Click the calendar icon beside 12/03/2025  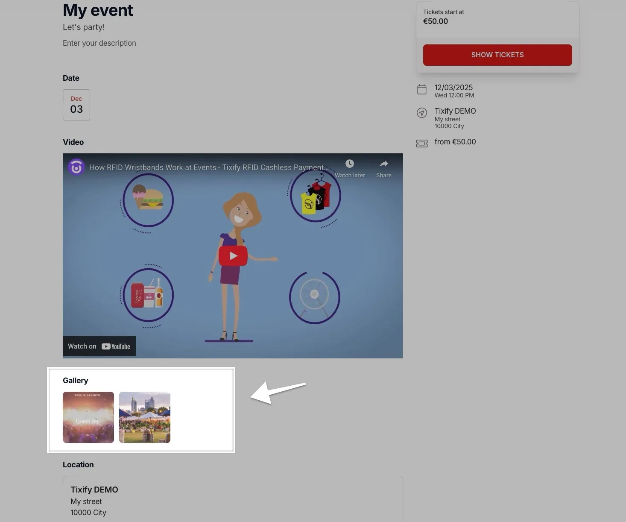[422, 89]
